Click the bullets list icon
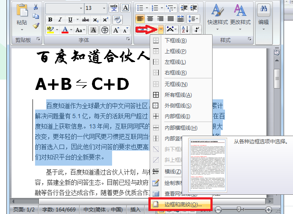The image size is (293, 214). coord(140,8)
